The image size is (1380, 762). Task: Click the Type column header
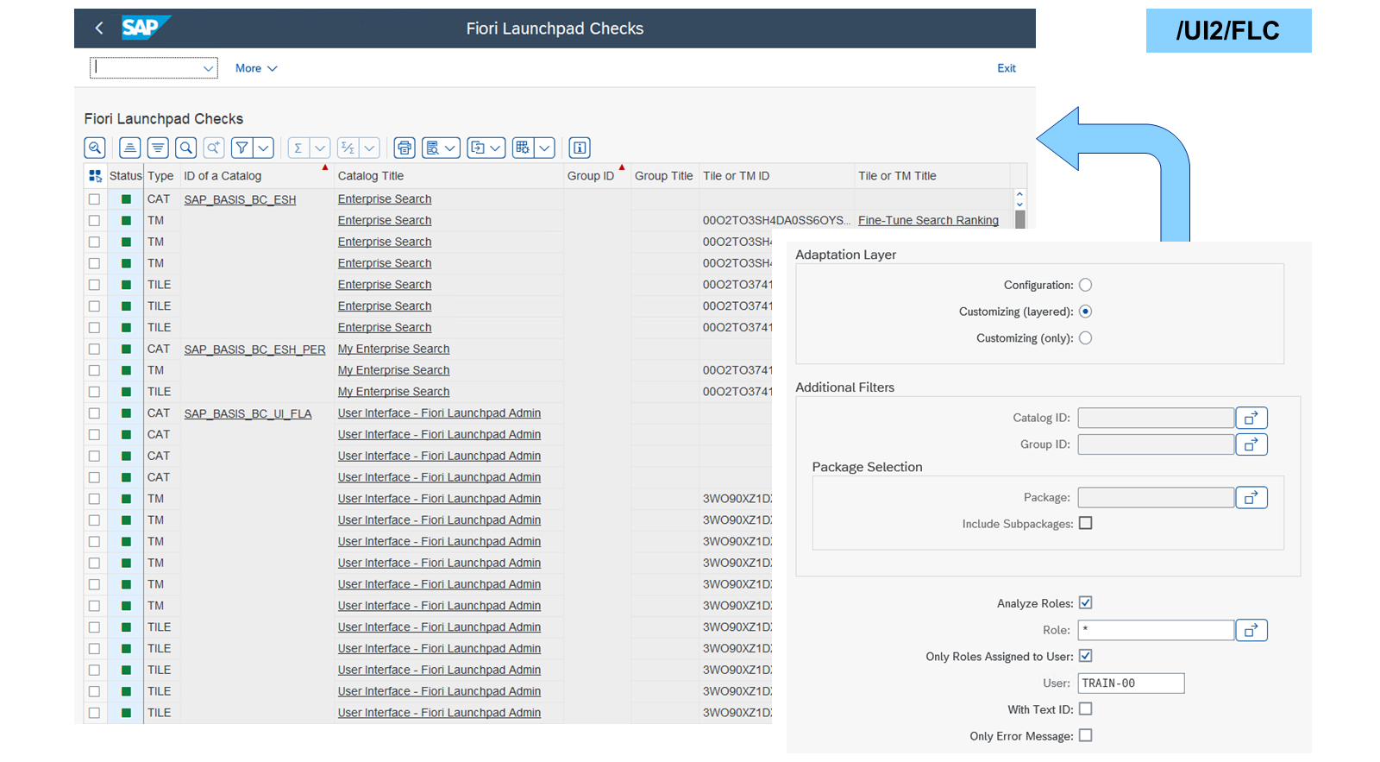tap(161, 176)
